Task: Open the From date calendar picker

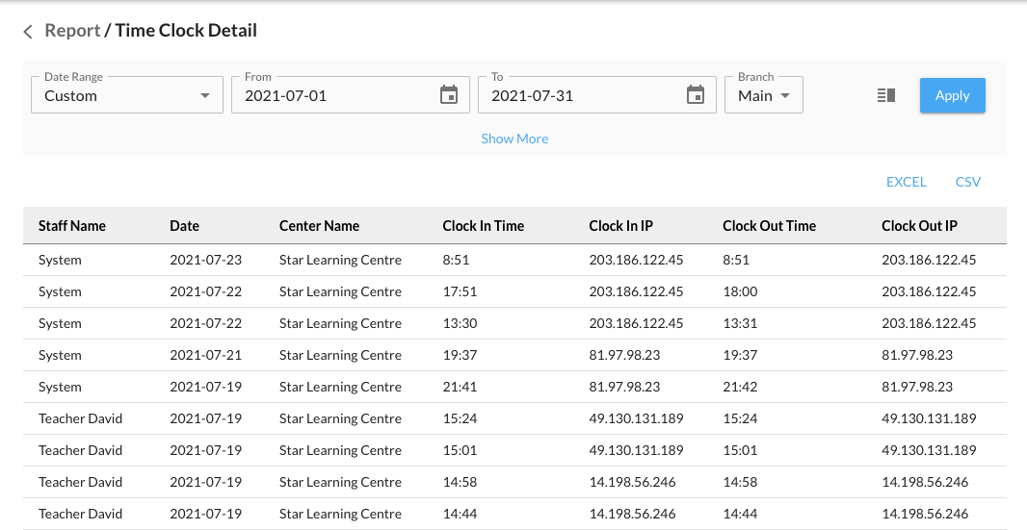Action: point(448,95)
